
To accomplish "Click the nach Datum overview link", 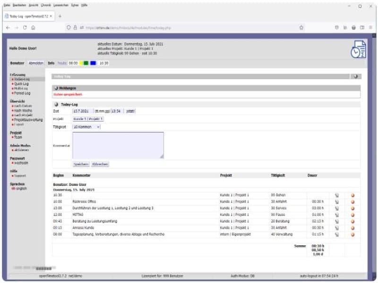I will (23, 106).
